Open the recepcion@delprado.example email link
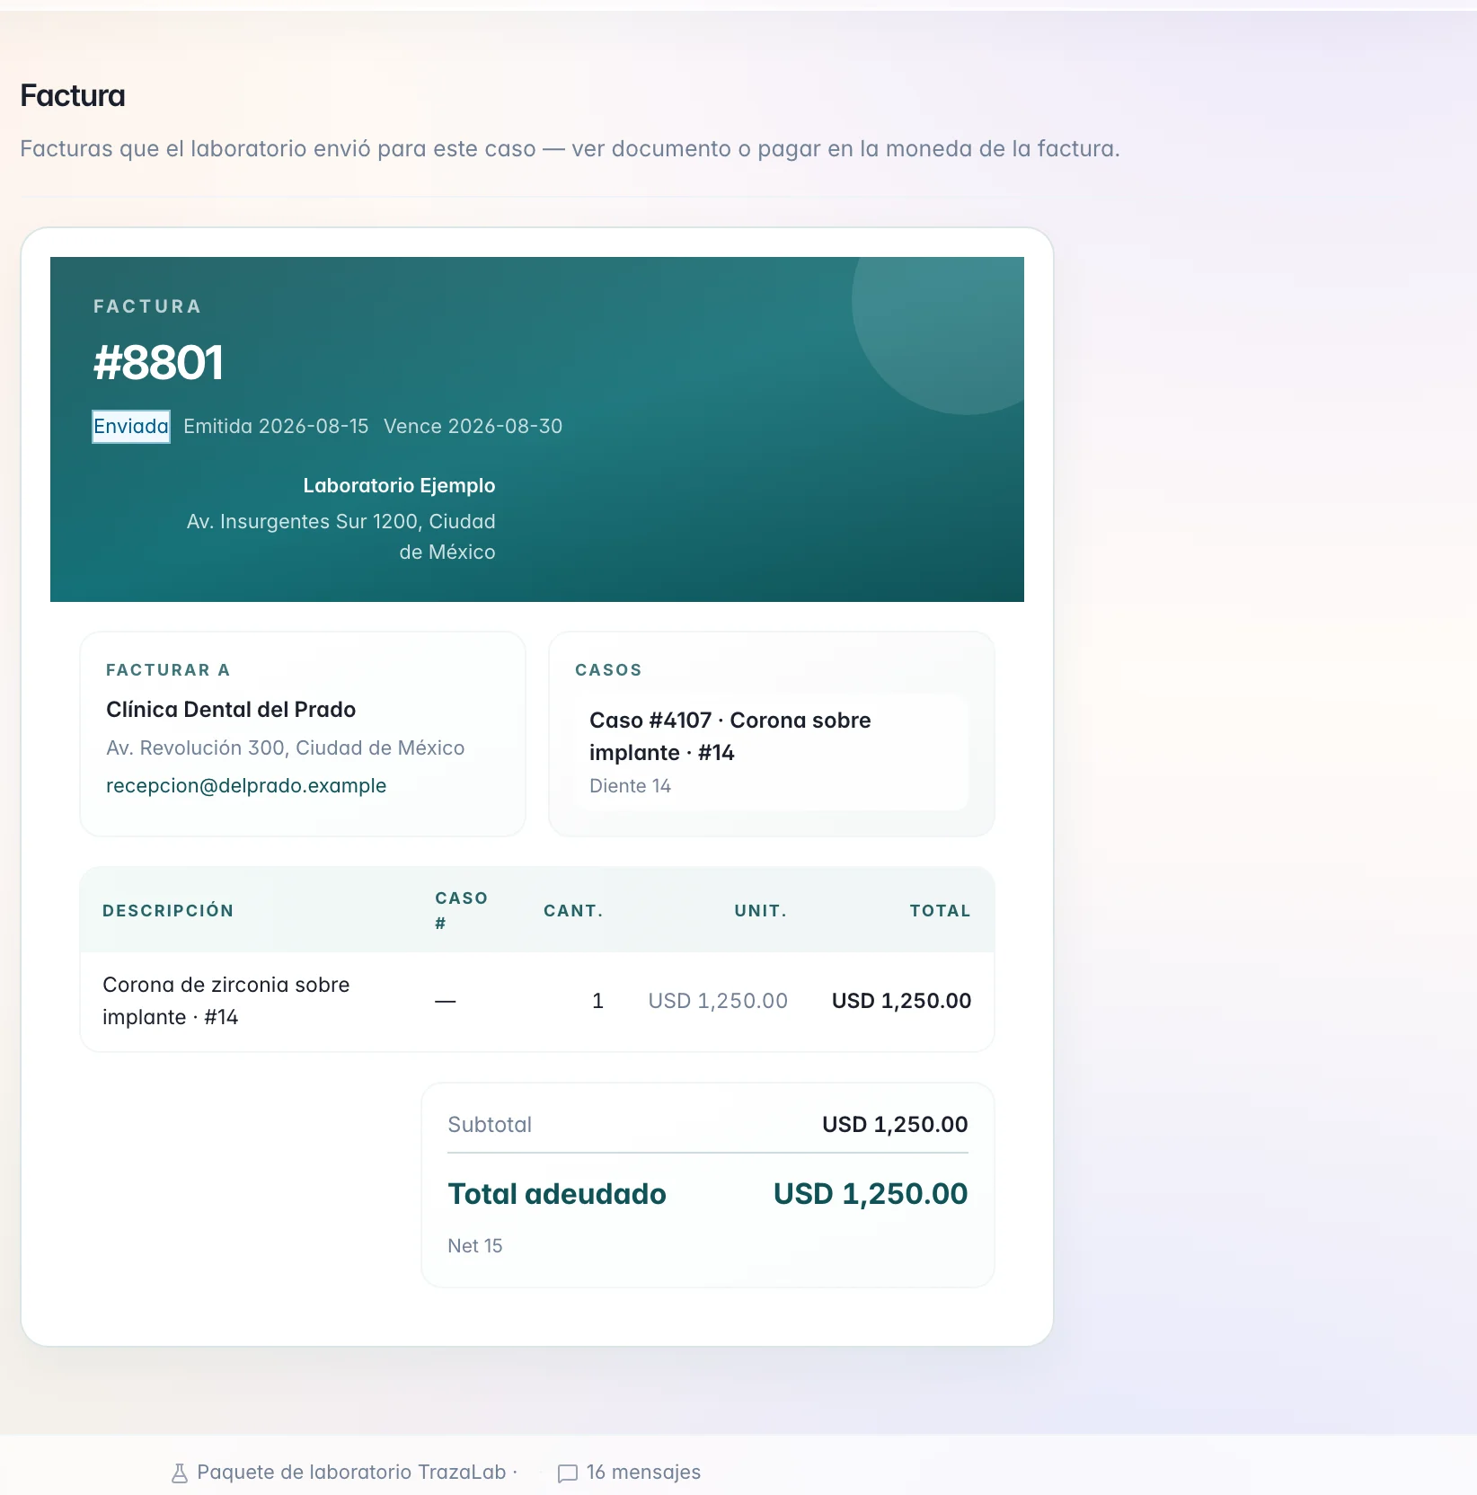This screenshot has height=1495, width=1477. [246, 786]
